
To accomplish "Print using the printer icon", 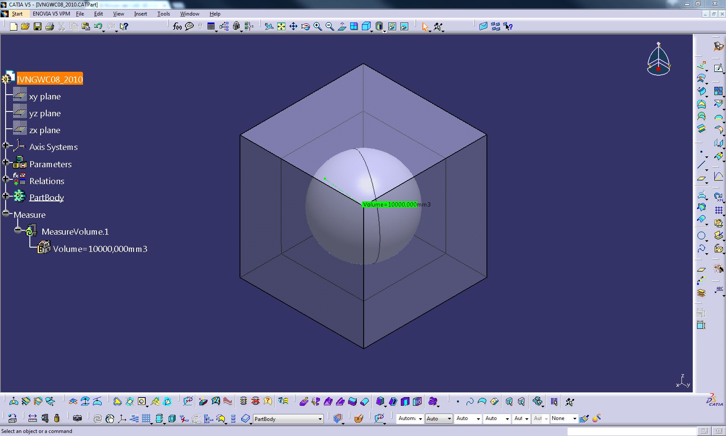I will pyautogui.click(x=50, y=26).
